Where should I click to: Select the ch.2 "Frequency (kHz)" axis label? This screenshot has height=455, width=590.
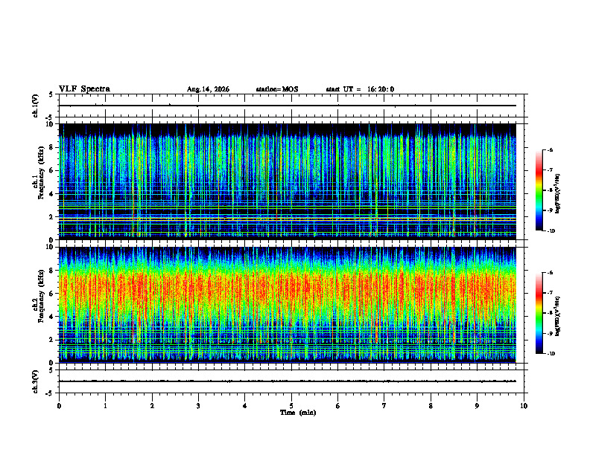click(42, 296)
